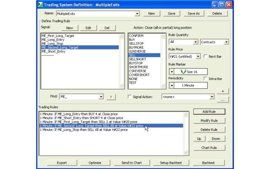
Task: Move the rule Down
Action: point(216,139)
